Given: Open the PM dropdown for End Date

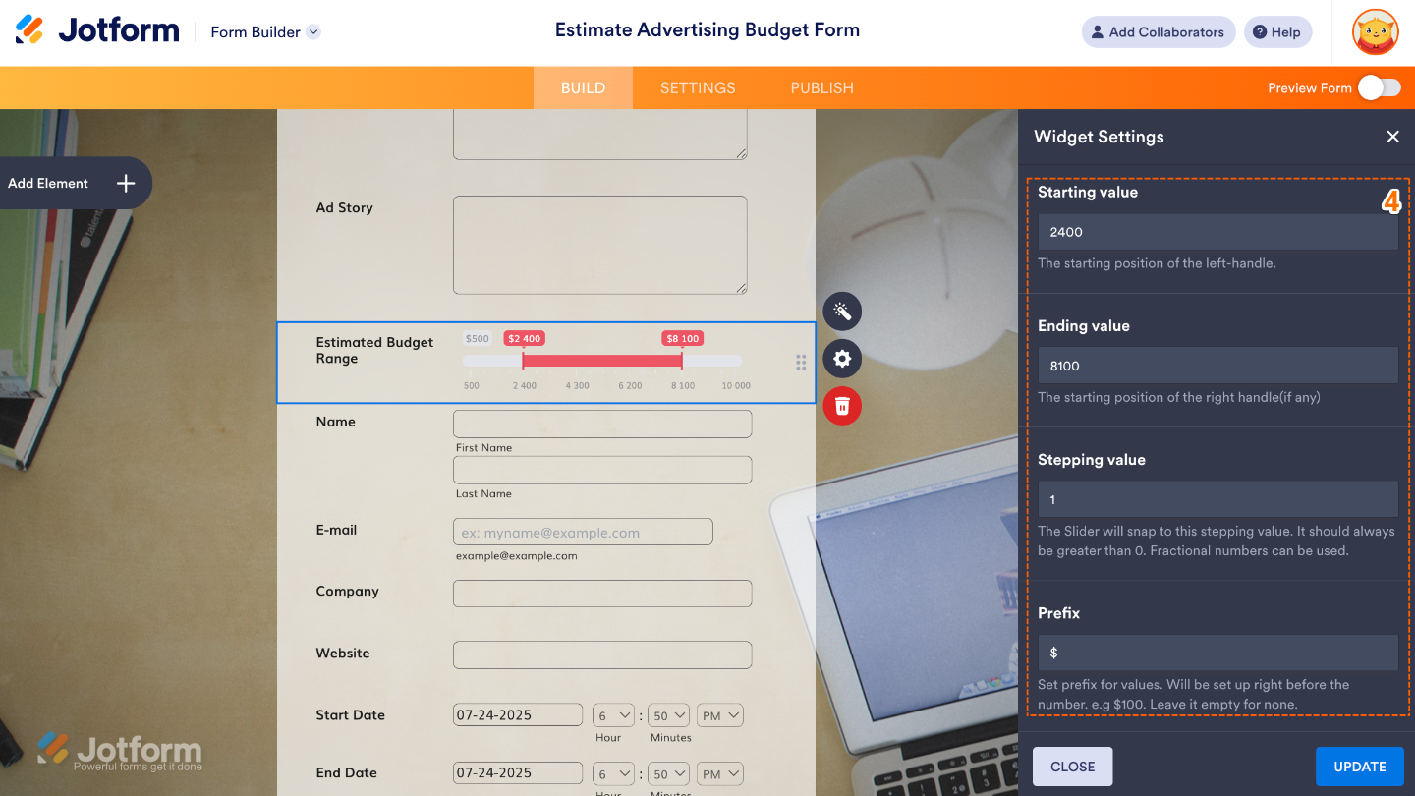Looking at the screenshot, I should [719, 772].
